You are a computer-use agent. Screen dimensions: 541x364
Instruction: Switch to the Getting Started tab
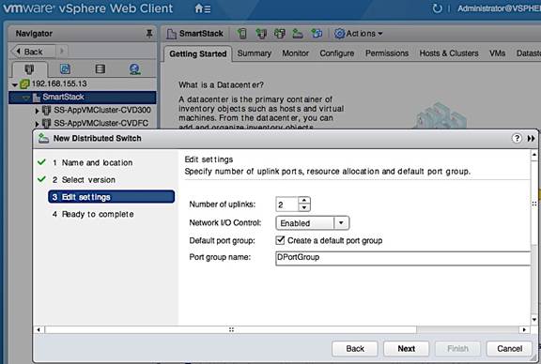[x=197, y=53]
